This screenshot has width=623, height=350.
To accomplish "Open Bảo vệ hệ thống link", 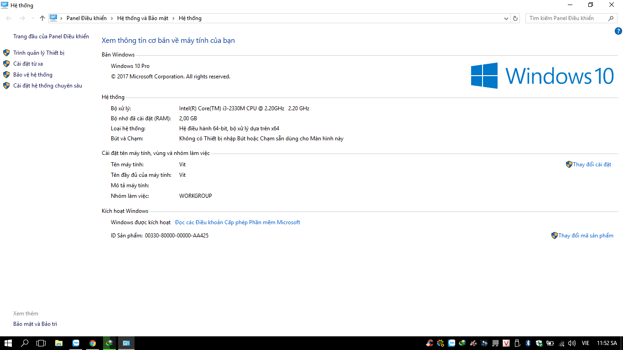I will click(x=33, y=75).
